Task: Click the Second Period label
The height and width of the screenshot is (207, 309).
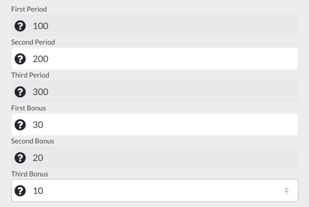Action: click(33, 42)
